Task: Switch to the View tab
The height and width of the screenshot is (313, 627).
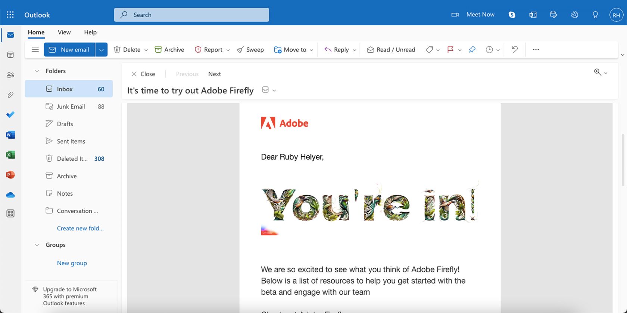Action: (x=64, y=32)
